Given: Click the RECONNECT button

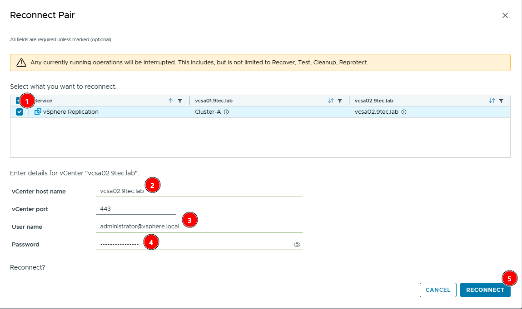Looking at the screenshot, I should click(485, 290).
